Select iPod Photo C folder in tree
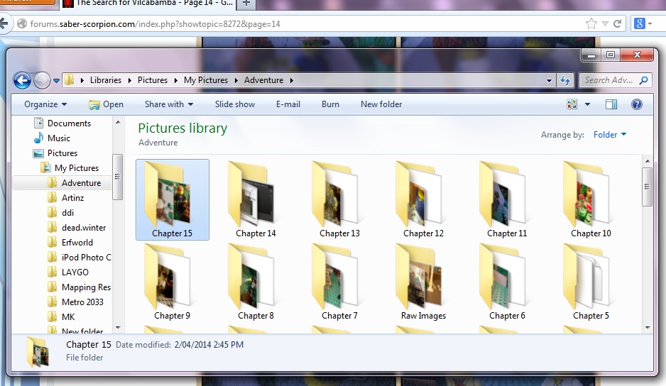 coord(80,258)
